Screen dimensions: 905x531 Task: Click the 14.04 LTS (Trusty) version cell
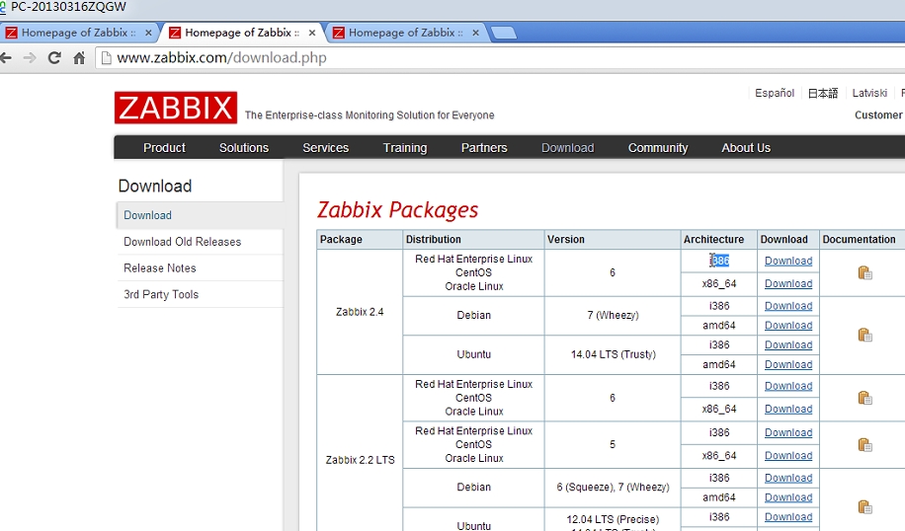click(613, 354)
